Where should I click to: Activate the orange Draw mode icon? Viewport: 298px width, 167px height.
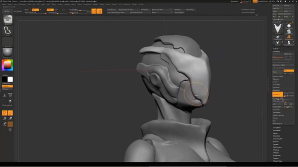[10, 113]
